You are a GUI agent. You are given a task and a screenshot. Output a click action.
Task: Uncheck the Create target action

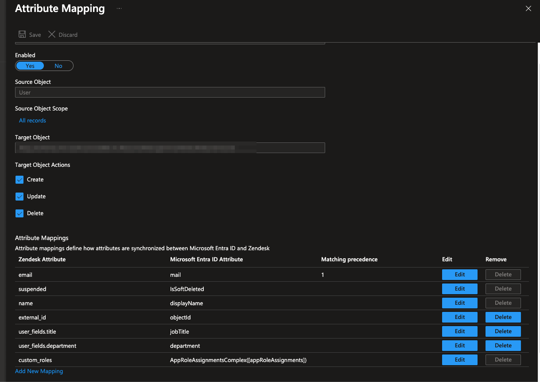click(19, 180)
